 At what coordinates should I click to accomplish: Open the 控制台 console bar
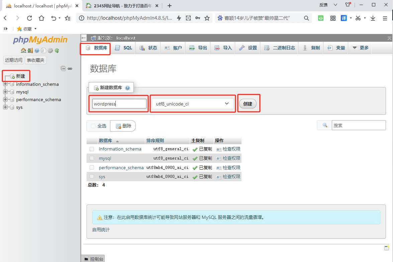pyautogui.click(x=94, y=259)
